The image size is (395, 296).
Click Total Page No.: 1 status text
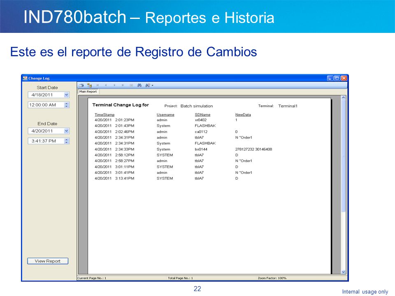point(180,278)
